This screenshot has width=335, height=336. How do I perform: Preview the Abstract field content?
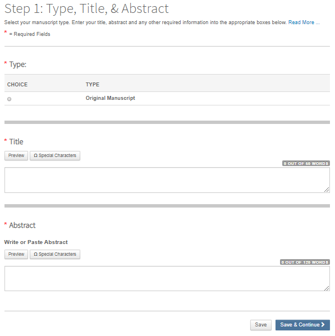pos(16,254)
